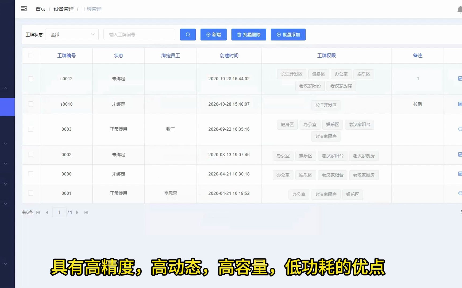Image resolution: width=462 pixels, height=288 pixels.
Task: Click the edit icon for row 0002
Action: (x=460, y=154)
